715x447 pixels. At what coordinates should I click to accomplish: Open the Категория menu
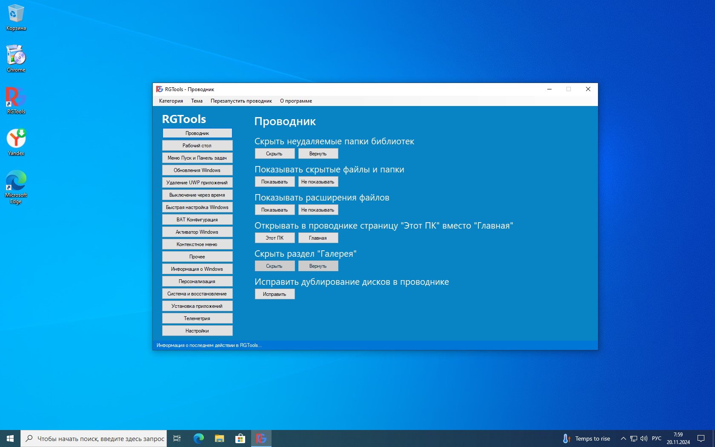coord(171,101)
